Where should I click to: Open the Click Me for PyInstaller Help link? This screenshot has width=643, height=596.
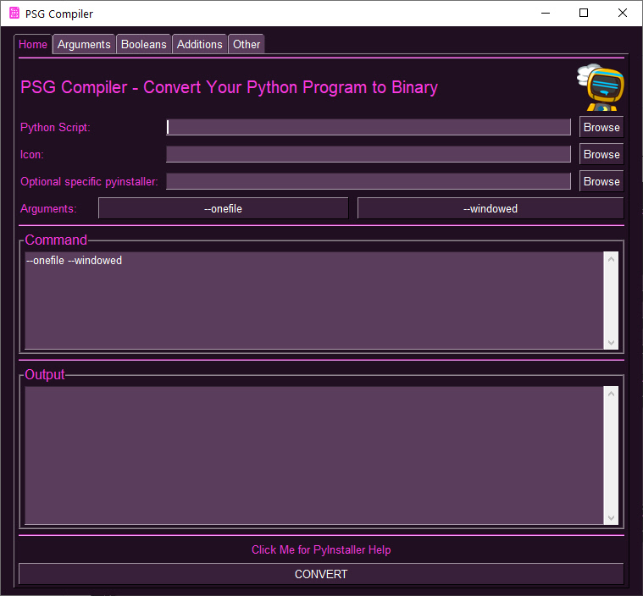tap(321, 549)
